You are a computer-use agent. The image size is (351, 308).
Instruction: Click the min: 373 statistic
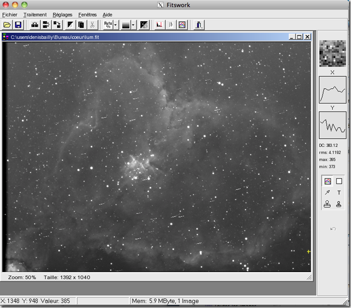pos(327,166)
